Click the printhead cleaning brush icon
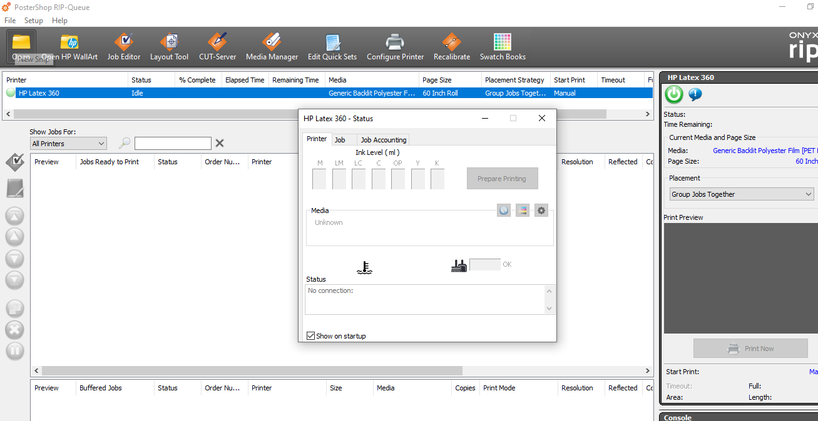818x421 pixels. [459, 265]
